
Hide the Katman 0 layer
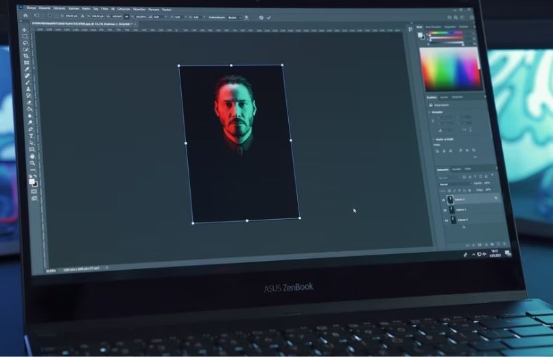(x=447, y=220)
